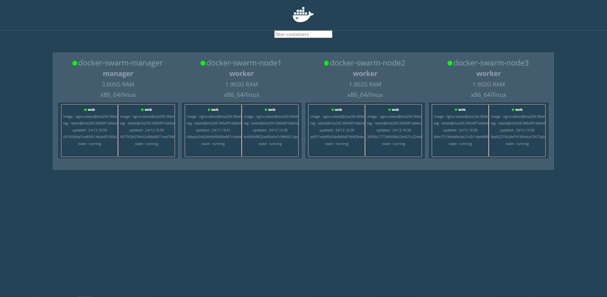Toggle the second web container status on node3
Viewport: 607px width, 297px height.
pos(512,110)
